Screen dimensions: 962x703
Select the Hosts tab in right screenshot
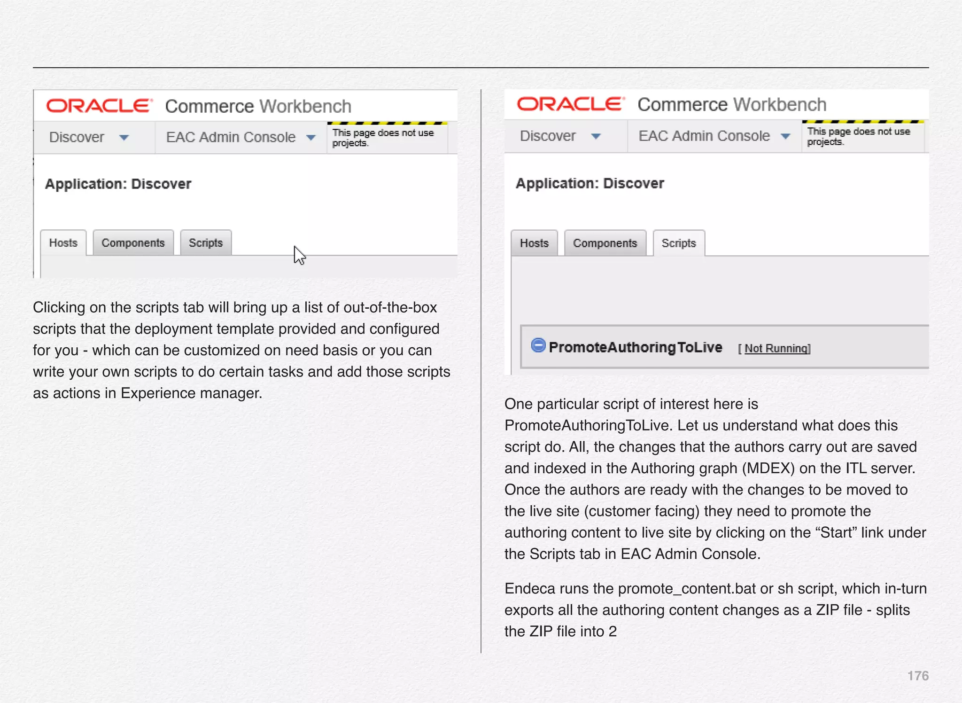[x=534, y=243]
